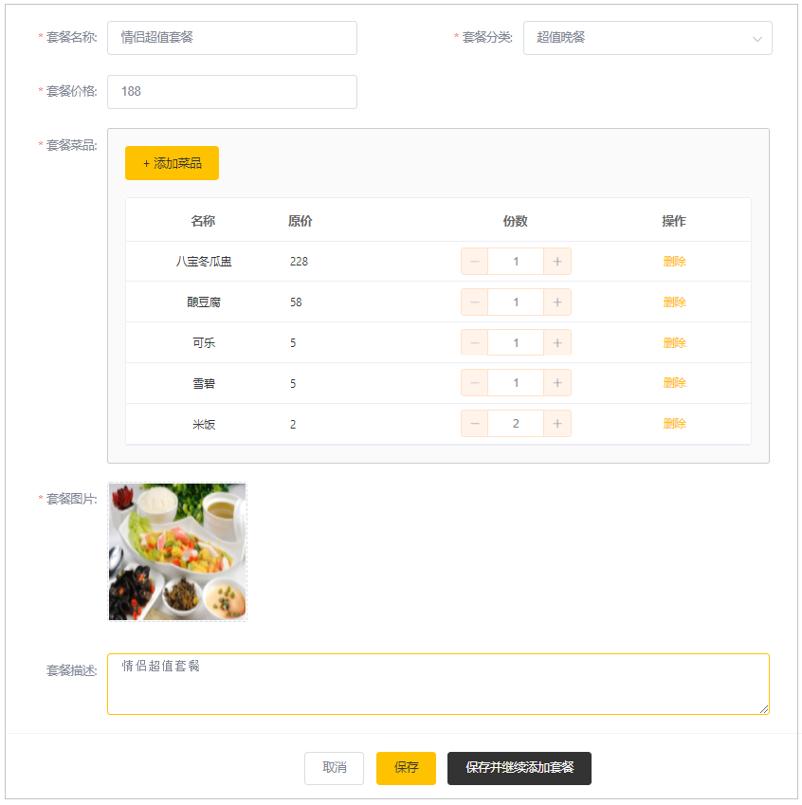
Task: Delete 八宝冬瓜盅 from the dish list
Action: (x=674, y=262)
